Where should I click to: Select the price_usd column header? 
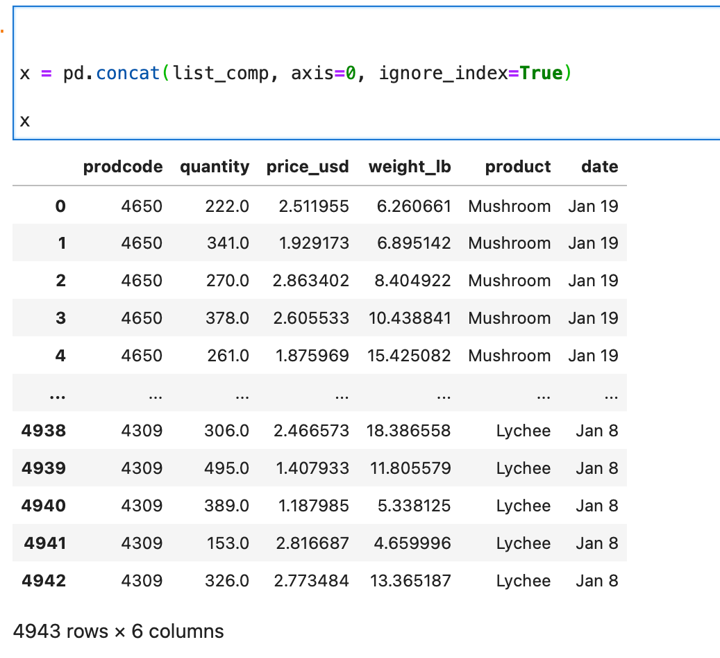[x=308, y=167]
